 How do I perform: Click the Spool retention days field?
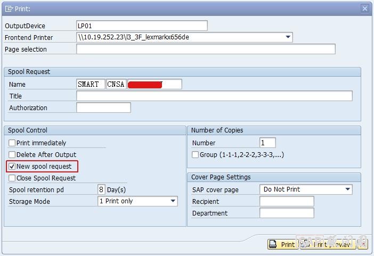click(x=101, y=189)
